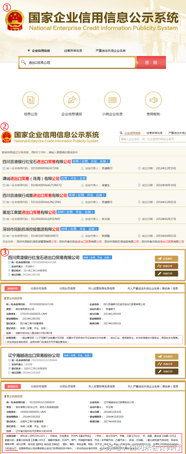
Task: Click 发送报告 button for 辽宁海越 company
Action: (x=167, y=357)
